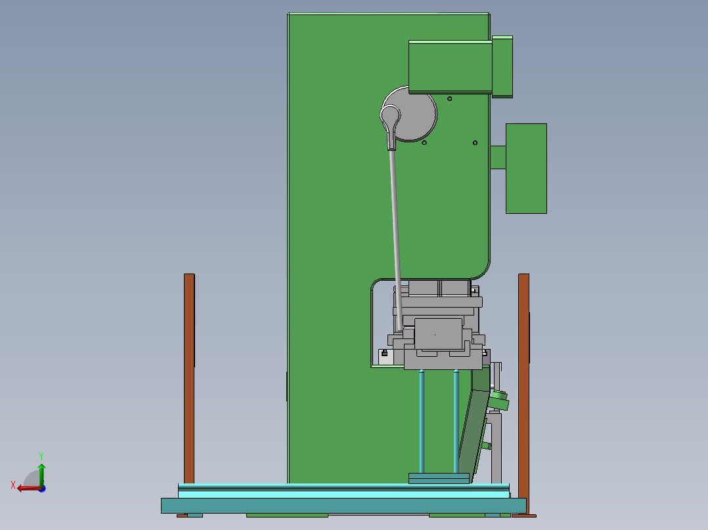
Task: Select the small green cap on the end of the top housing
Action: click(x=502, y=66)
